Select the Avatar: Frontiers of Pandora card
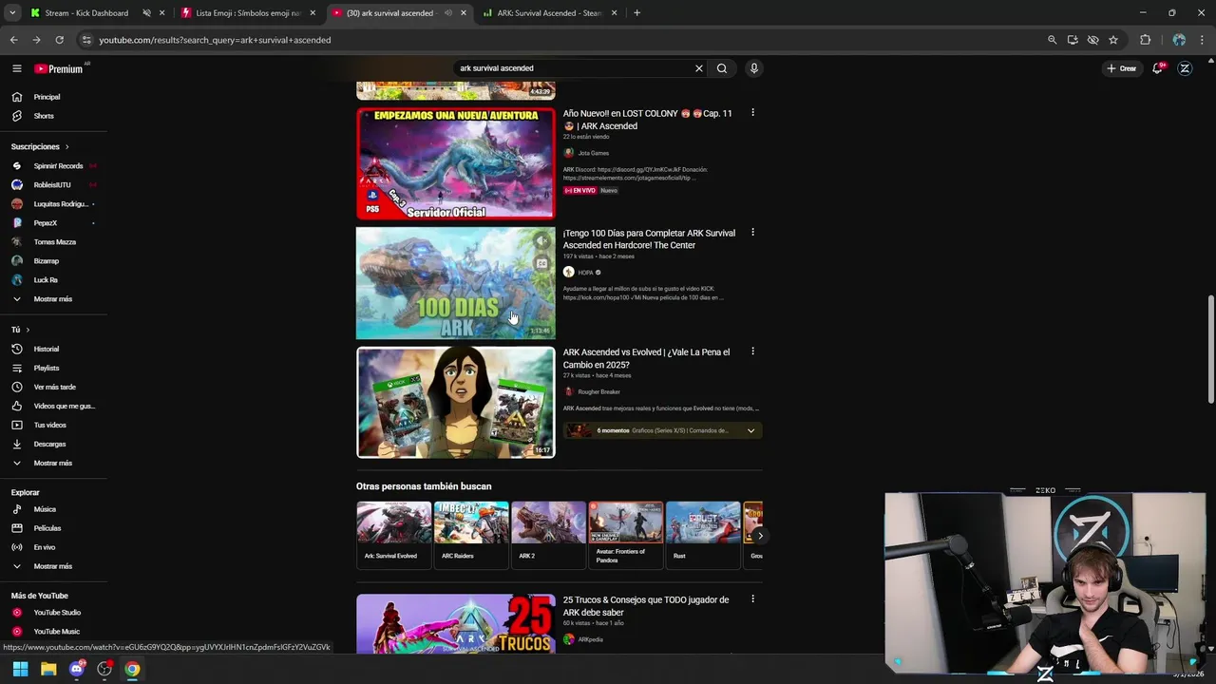The height and width of the screenshot is (684, 1216). pyautogui.click(x=626, y=534)
